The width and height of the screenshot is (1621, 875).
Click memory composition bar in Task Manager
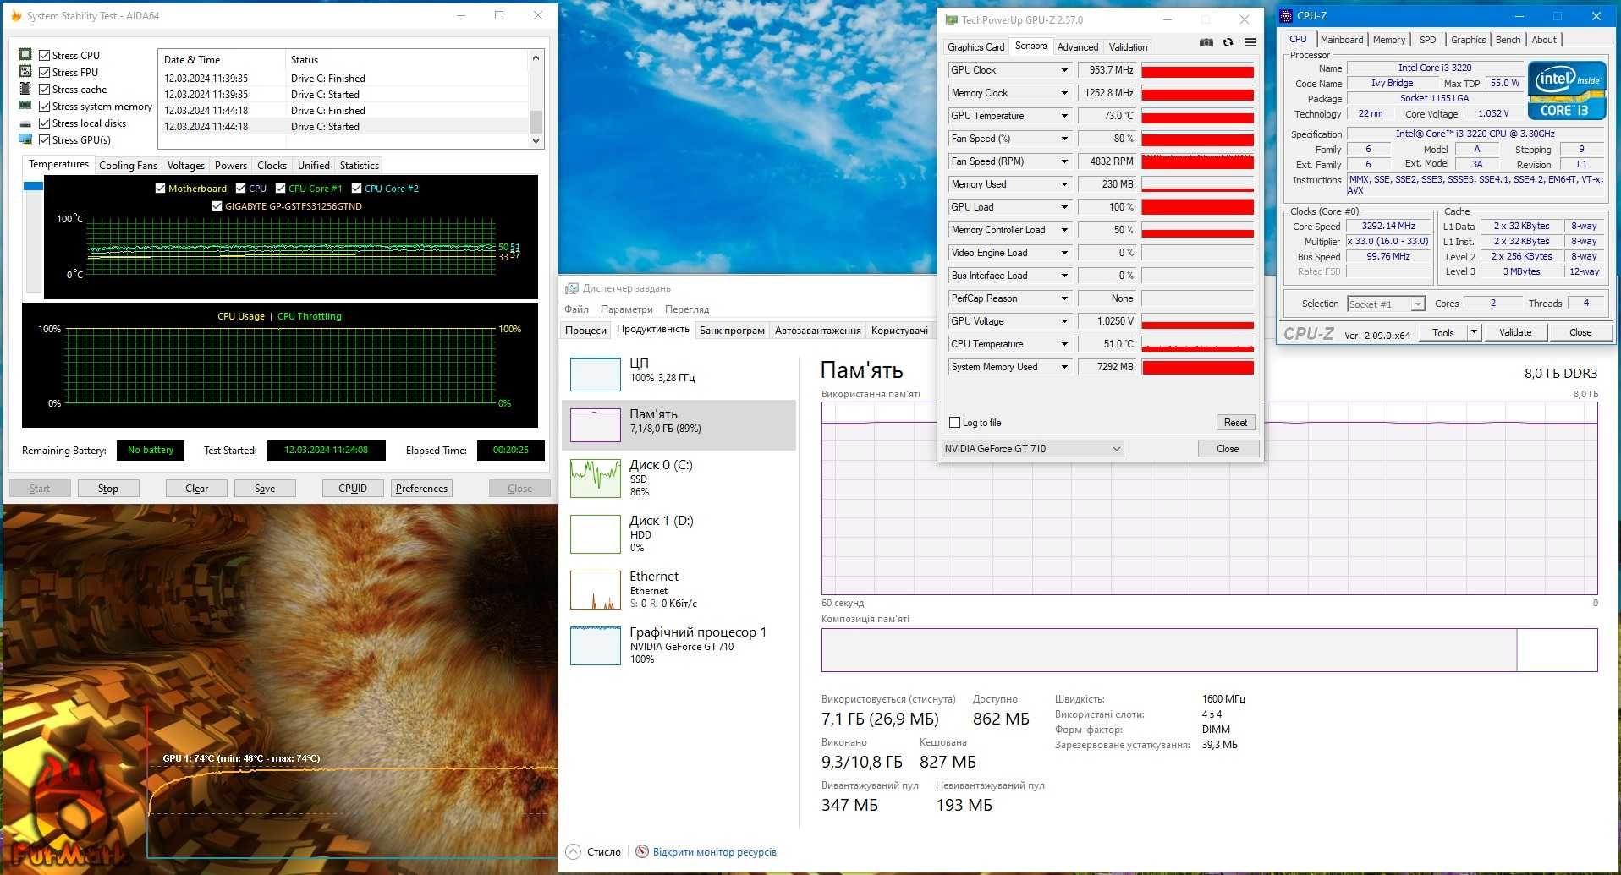[1209, 650]
